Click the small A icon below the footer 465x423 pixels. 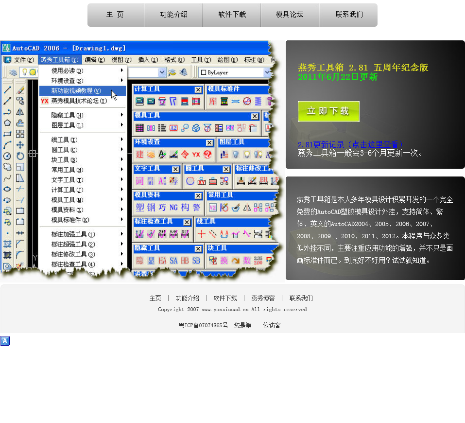[x=5, y=341]
